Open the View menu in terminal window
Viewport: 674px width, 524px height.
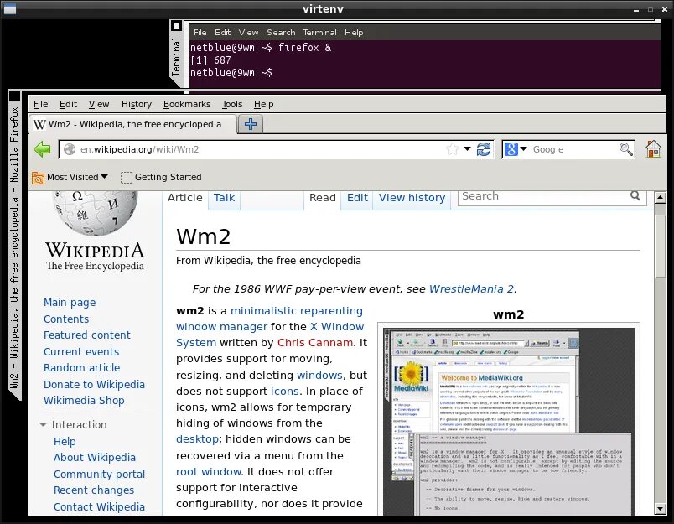point(248,32)
